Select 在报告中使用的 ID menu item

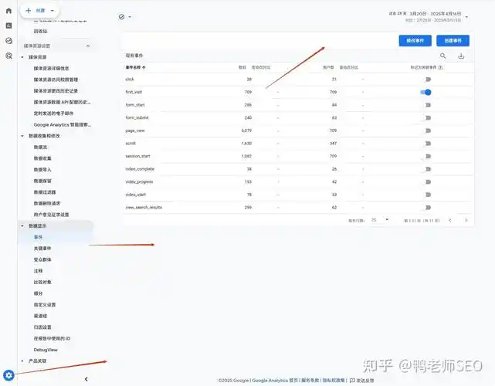(x=52, y=338)
